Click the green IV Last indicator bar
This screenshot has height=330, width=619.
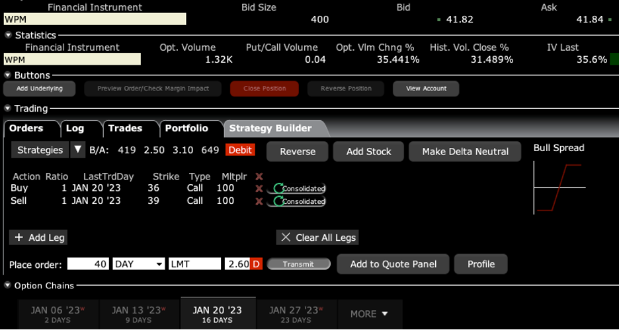click(614, 59)
